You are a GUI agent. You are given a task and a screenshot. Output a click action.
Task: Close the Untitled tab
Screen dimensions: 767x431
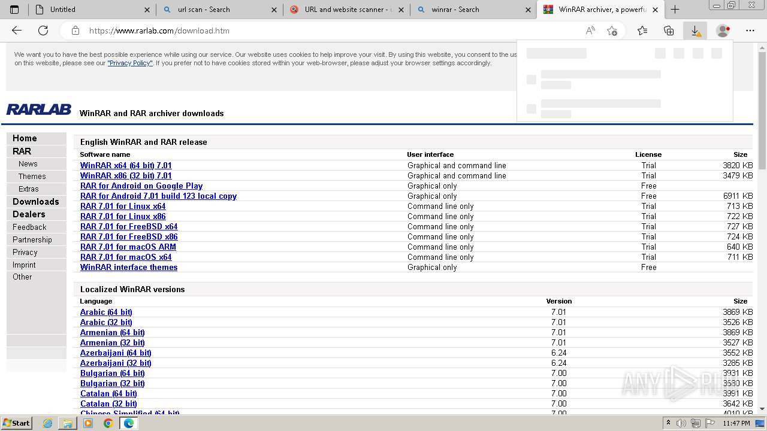coord(147,10)
